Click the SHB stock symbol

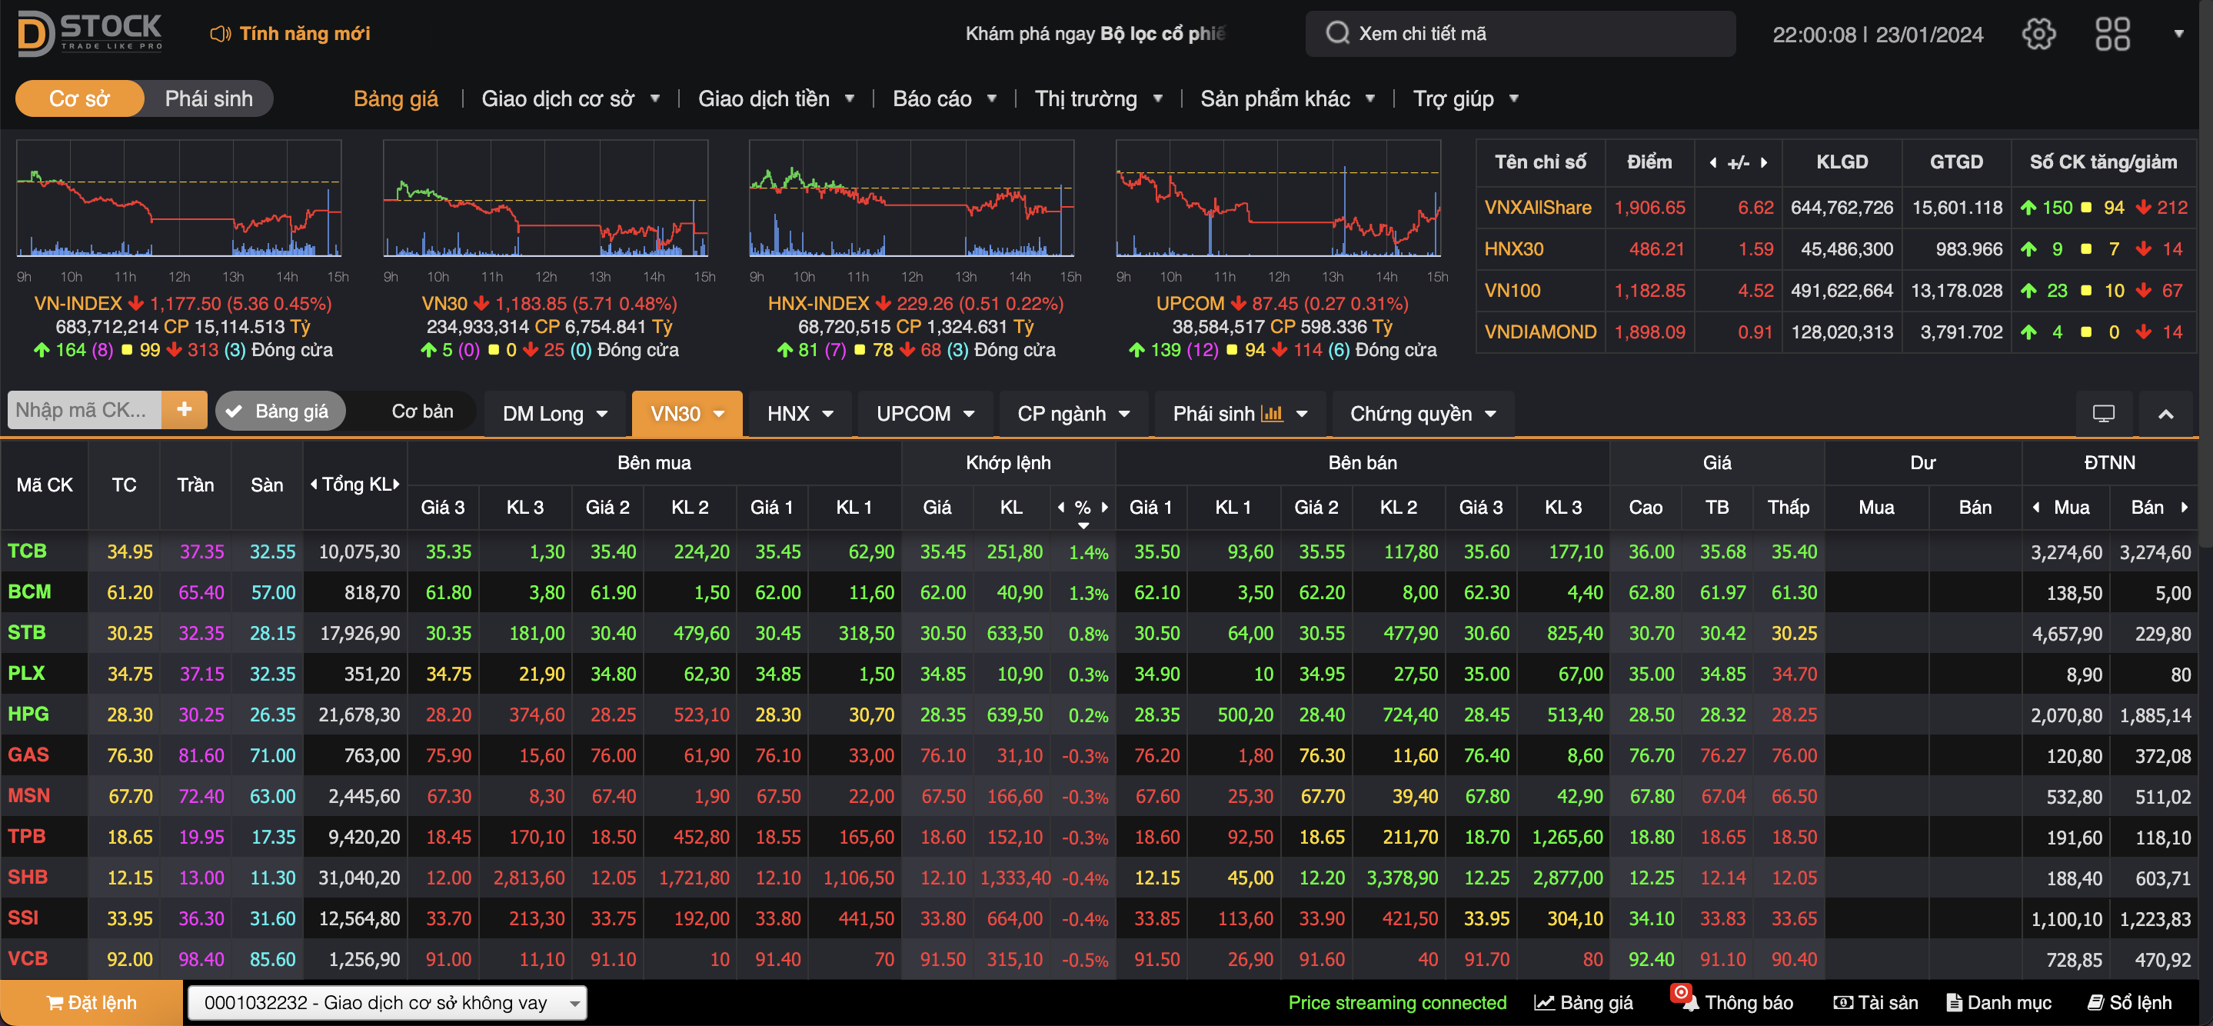pos(28,877)
